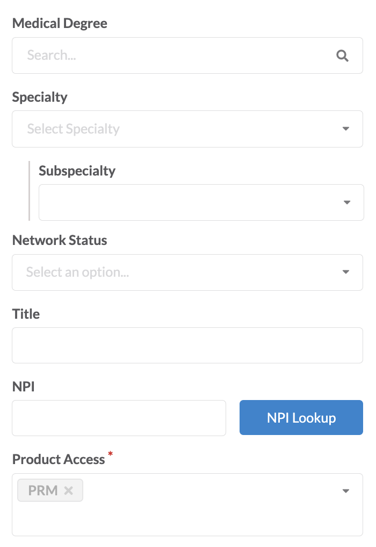Open the Network Status 'Select an option' dropdown
Viewport: 376px width, 547px height.
click(x=187, y=272)
